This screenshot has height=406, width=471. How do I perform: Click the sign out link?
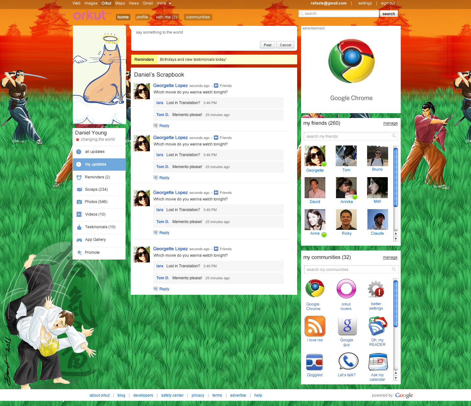click(388, 3)
